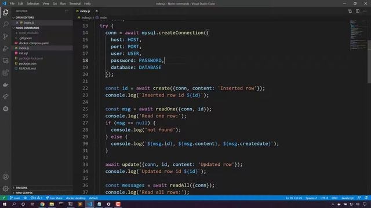Open the Selection menu
Viewport: 371px width, 208px height.
[x=33, y=3]
